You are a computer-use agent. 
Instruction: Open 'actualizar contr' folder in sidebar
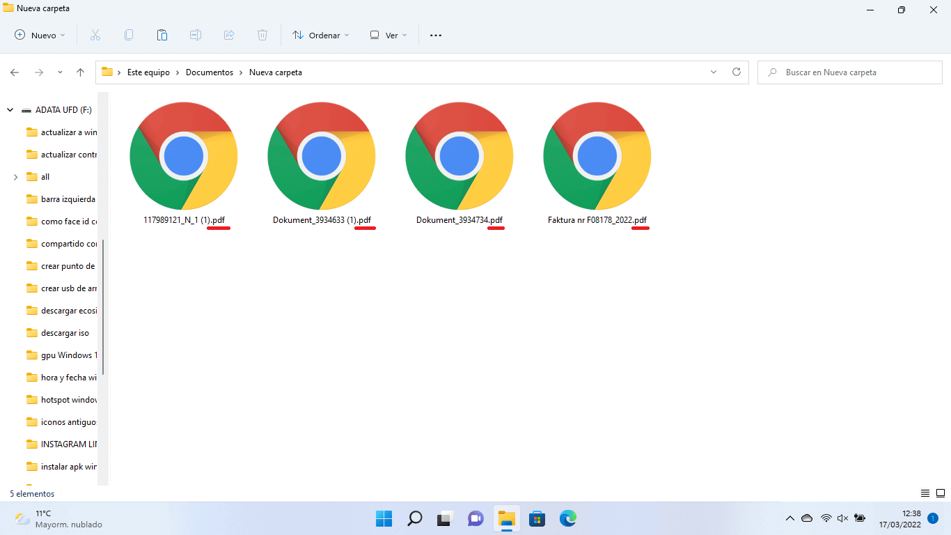point(62,155)
